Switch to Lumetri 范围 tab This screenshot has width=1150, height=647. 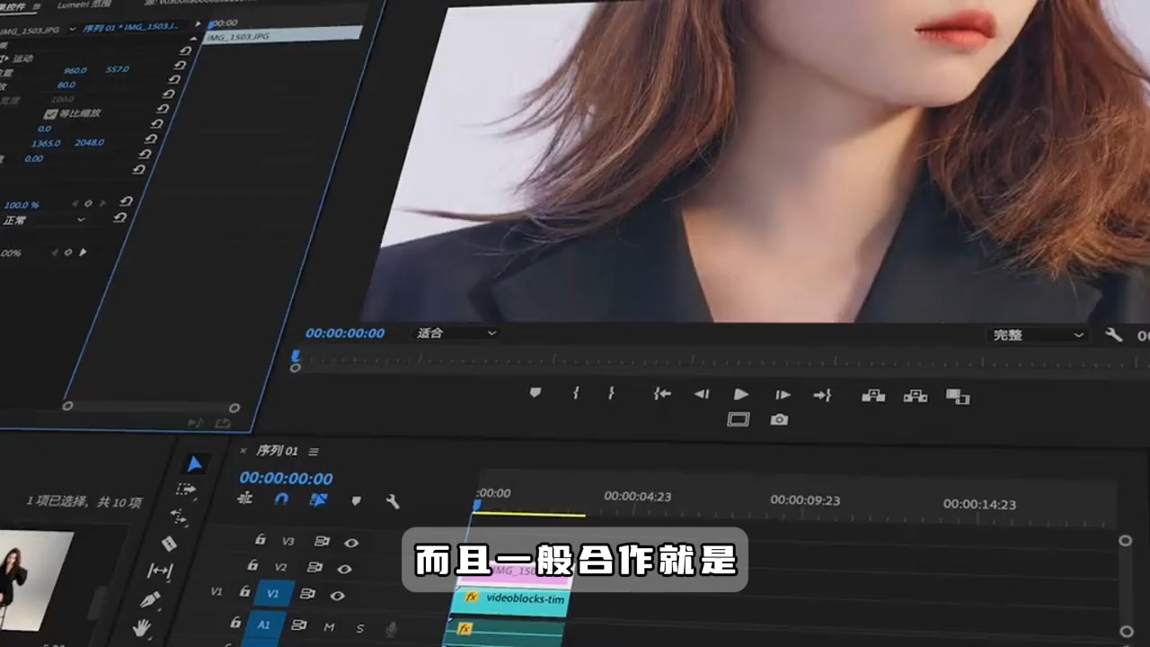click(84, 4)
